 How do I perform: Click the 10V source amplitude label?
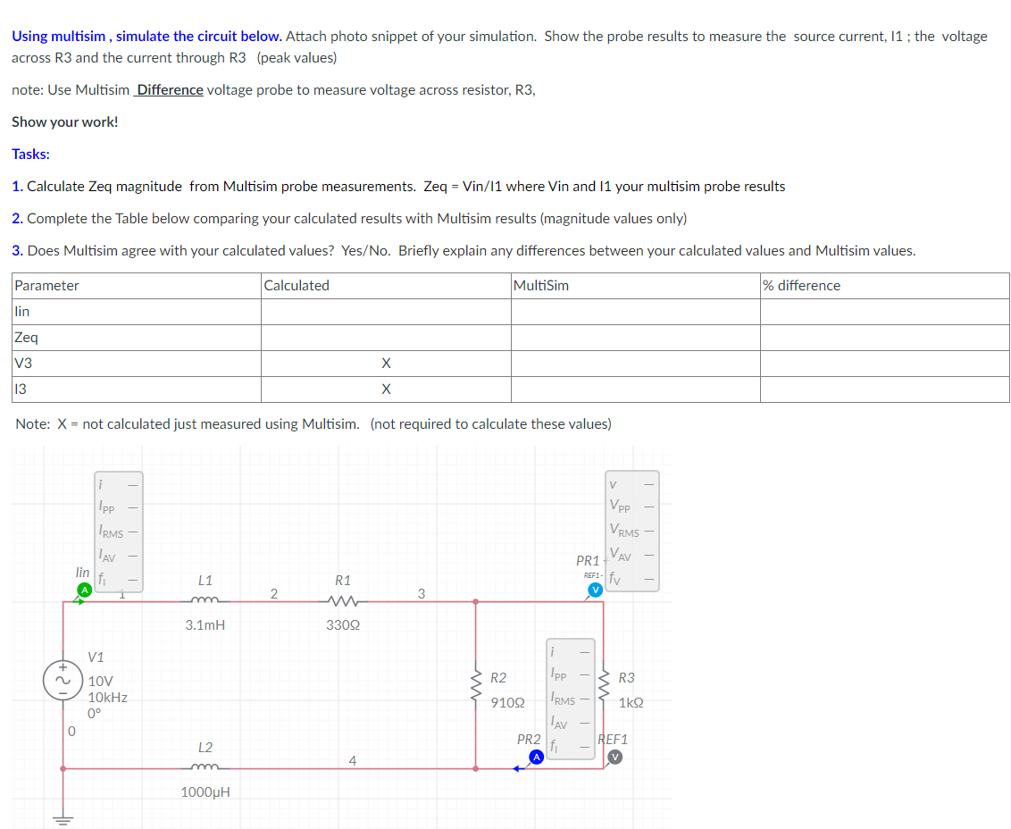click(x=101, y=682)
